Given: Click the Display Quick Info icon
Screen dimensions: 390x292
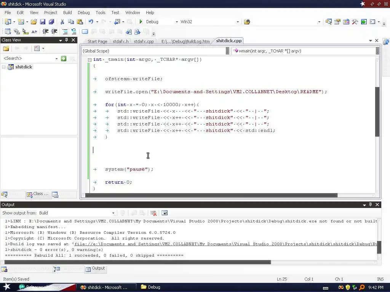Looking at the screenshot, I should (x=26, y=32).
